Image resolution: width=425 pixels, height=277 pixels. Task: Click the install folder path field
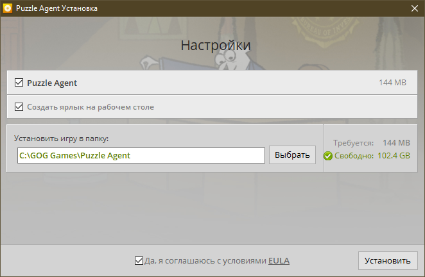(141, 155)
